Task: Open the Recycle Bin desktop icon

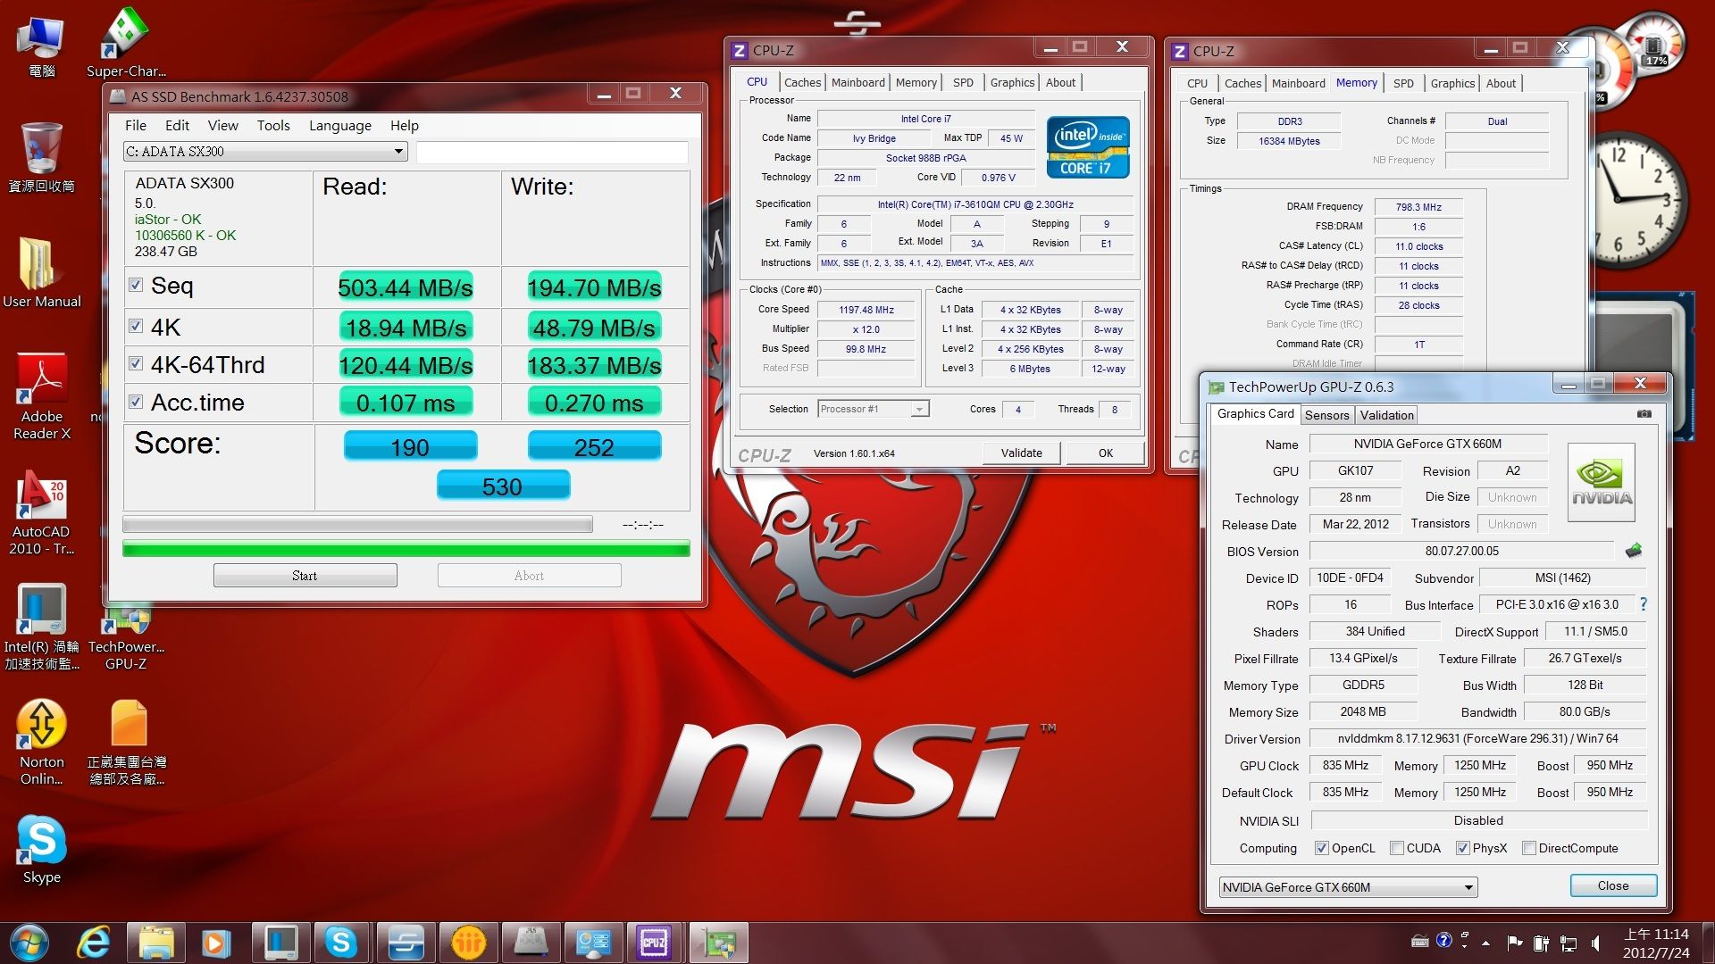Action: tap(41, 158)
